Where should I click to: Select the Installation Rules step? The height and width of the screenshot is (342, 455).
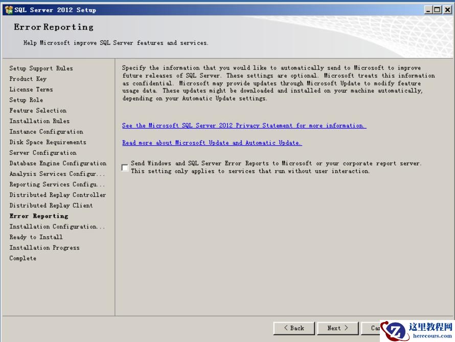coord(39,121)
